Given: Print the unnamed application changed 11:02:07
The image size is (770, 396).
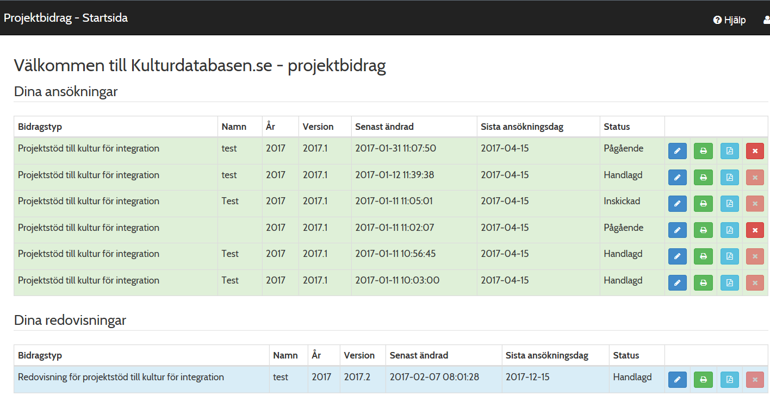Looking at the screenshot, I should 703,230.
